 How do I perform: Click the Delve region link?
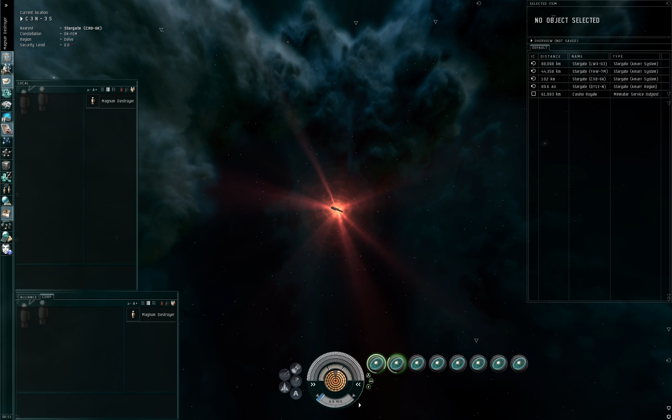[69, 40]
